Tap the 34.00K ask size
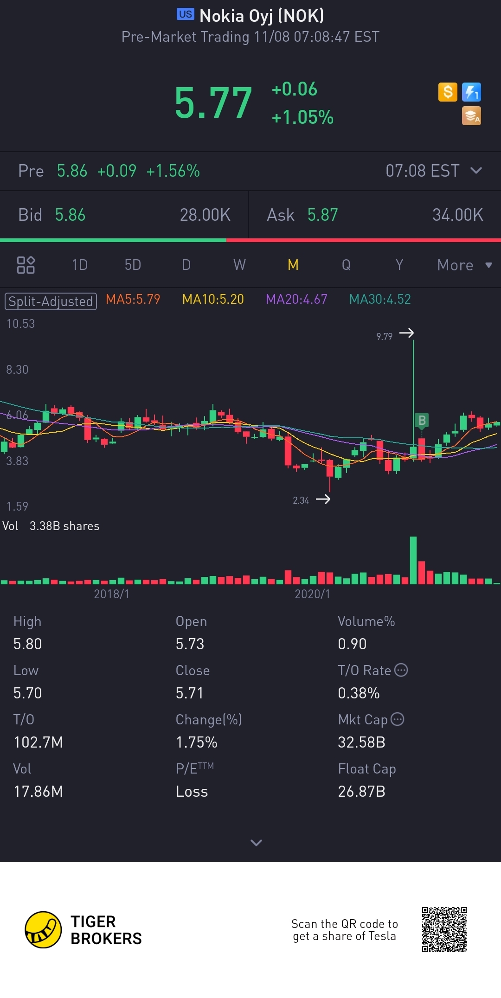Image resolution: width=501 pixels, height=998 pixels. point(458,215)
